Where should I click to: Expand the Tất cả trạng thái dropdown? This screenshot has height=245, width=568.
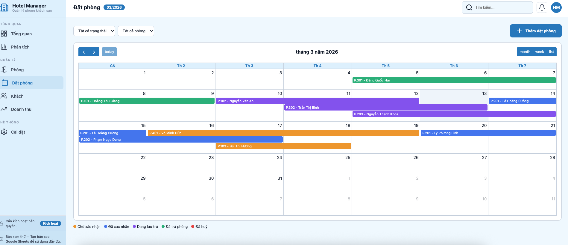click(x=94, y=31)
